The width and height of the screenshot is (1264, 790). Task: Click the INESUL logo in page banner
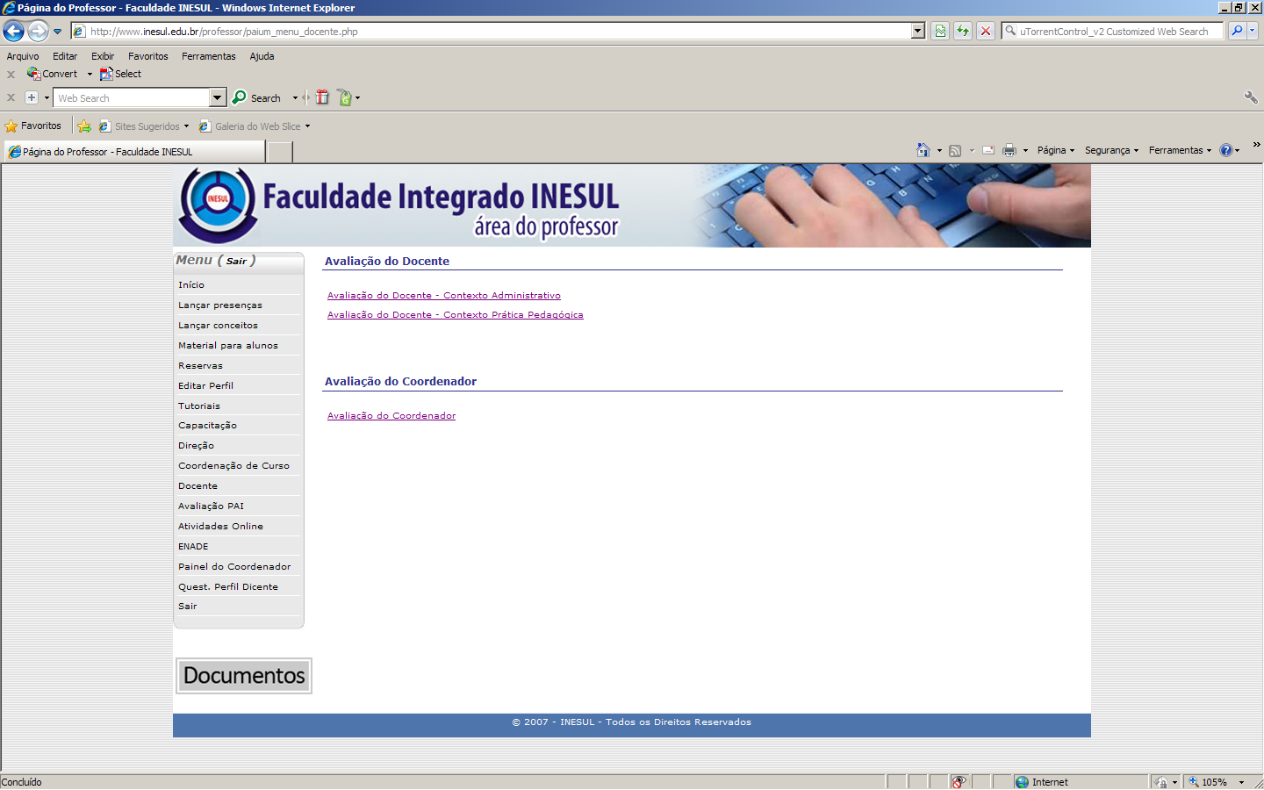click(218, 205)
